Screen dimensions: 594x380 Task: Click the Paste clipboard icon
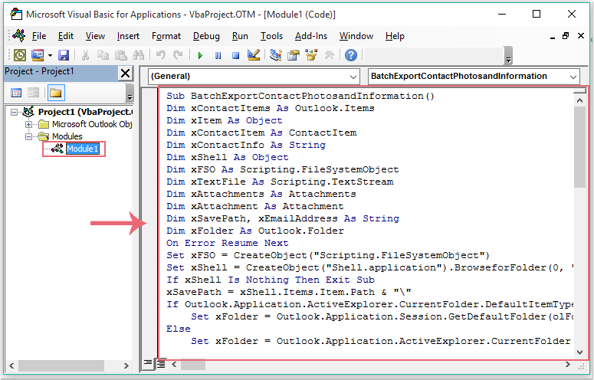pyautogui.click(x=120, y=55)
